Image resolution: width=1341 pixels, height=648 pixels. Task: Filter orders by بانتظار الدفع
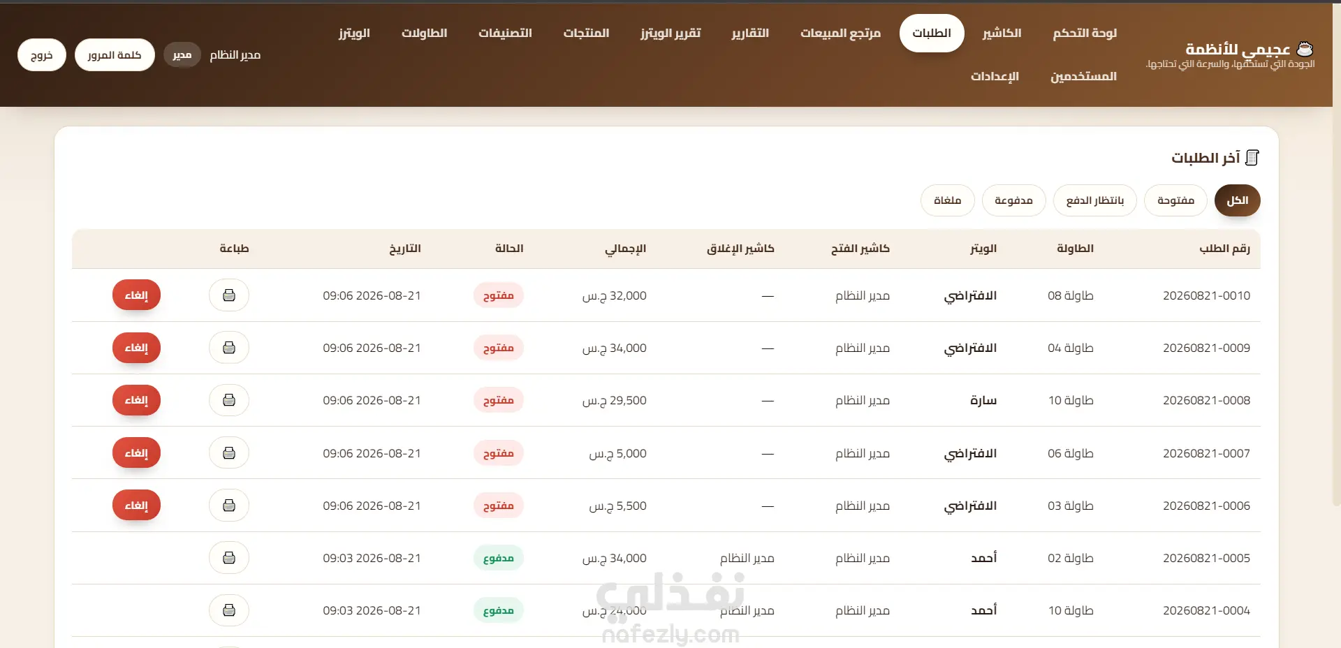[1094, 200]
